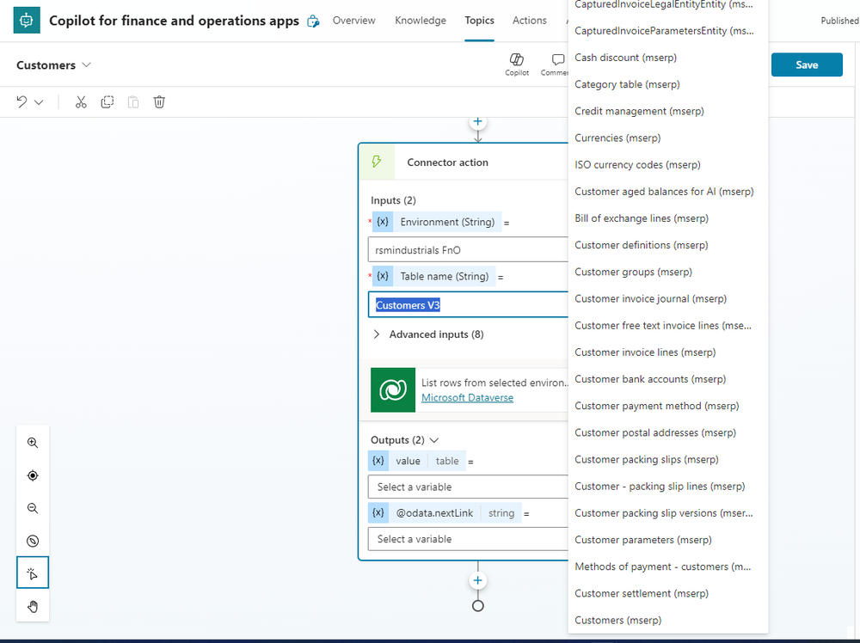This screenshot has width=860, height=643.
Task: Center the canvas view with target icon
Action: tap(33, 475)
